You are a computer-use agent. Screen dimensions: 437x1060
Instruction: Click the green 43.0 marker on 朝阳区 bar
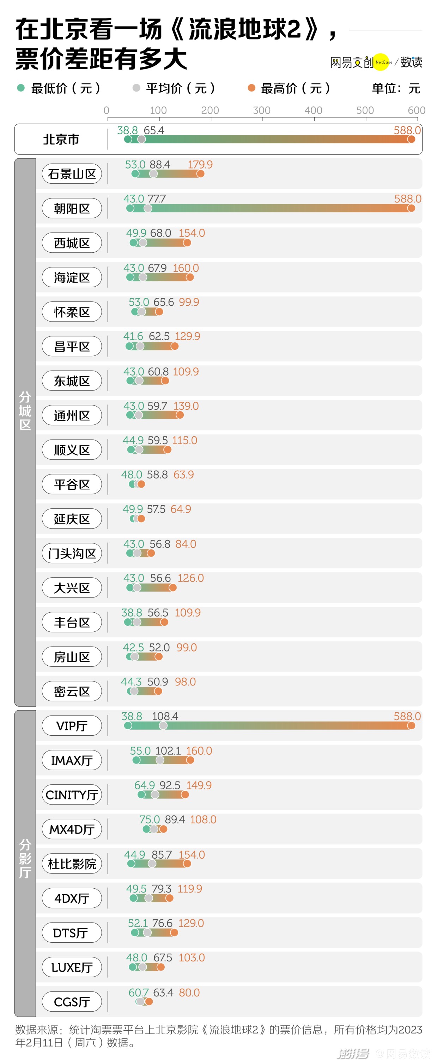pyautogui.click(x=130, y=208)
